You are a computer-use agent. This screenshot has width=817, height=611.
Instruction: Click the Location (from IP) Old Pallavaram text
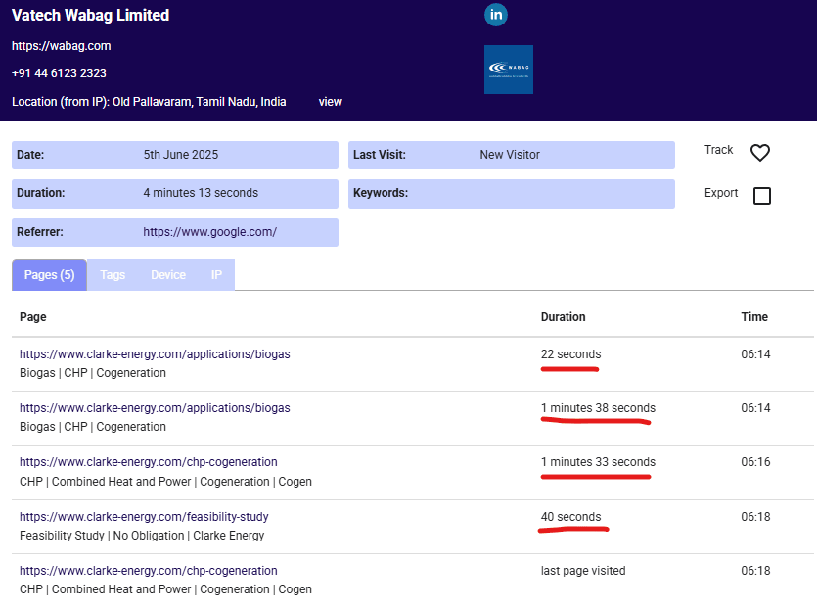coord(149,102)
